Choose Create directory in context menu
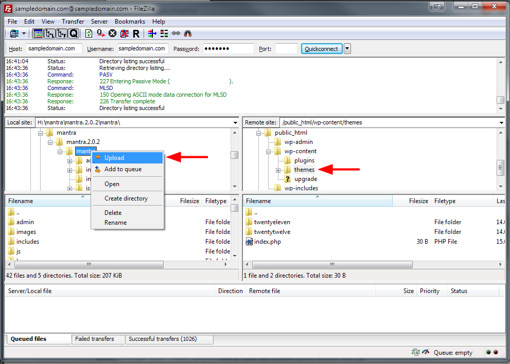Viewport: 510px width, 364px height. coord(128,198)
